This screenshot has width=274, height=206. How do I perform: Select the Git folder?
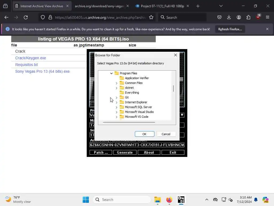[x=127, y=97]
